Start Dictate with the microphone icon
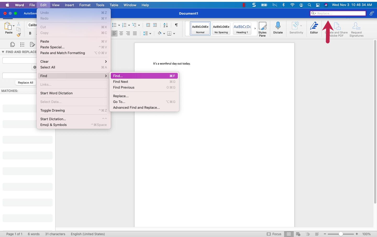The height and width of the screenshot is (237, 377). click(x=278, y=27)
